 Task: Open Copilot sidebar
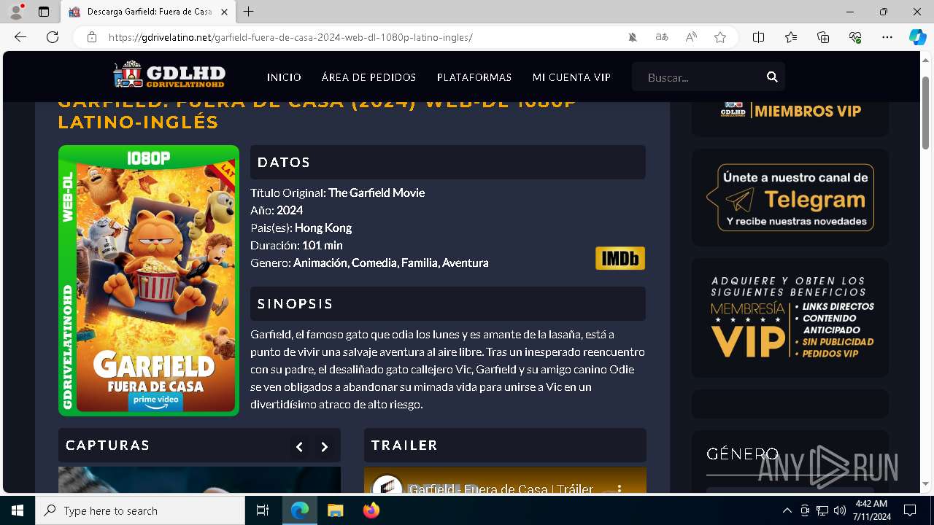(917, 37)
